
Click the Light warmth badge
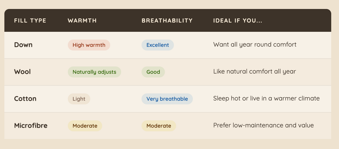[x=79, y=99]
